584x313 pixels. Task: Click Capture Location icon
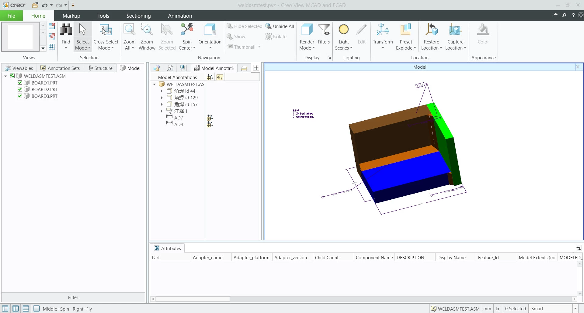click(x=455, y=30)
